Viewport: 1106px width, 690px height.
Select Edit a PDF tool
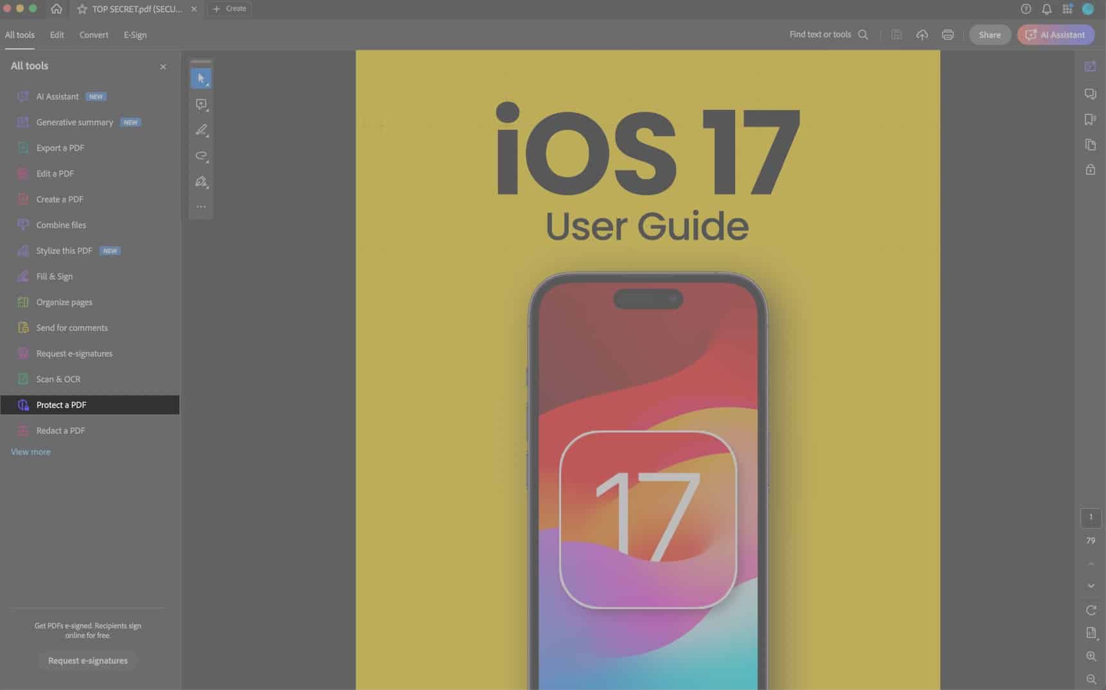(90, 173)
